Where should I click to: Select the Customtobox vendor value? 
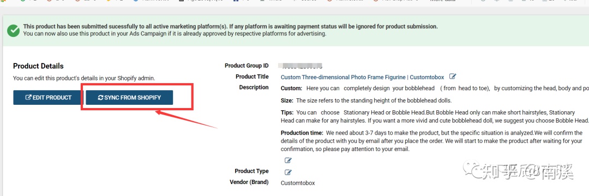pyautogui.click(x=298, y=183)
